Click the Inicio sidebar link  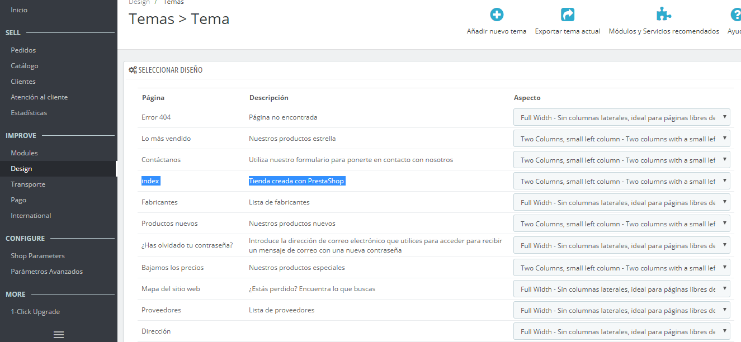(x=19, y=10)
